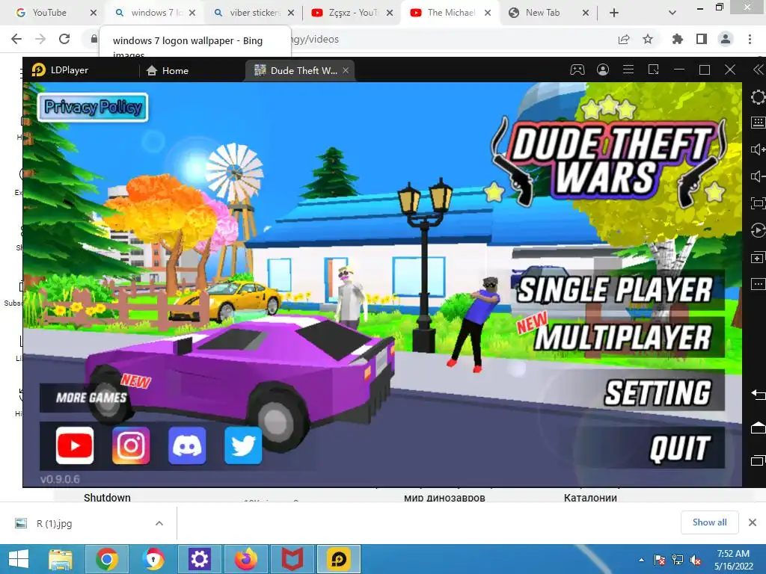This screenshot has height=574, width=766.
Task: Show hidden system tray icons
Action: [x=641, y=560]
